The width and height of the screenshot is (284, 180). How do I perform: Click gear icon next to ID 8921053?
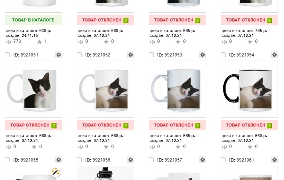[x=203, y=55]
